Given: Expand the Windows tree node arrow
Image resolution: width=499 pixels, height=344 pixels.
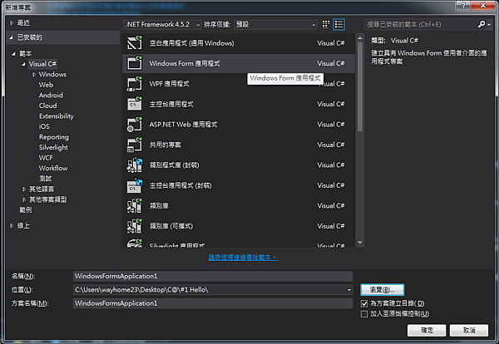Looking at the screenshot, I should [x=34, y=75].
